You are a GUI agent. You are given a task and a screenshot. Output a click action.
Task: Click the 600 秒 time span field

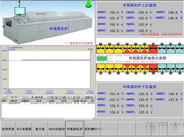pos(14,97)
